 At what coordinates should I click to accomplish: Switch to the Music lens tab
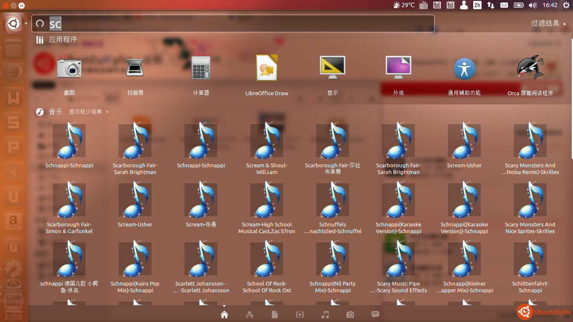click(x=325, y=314)
